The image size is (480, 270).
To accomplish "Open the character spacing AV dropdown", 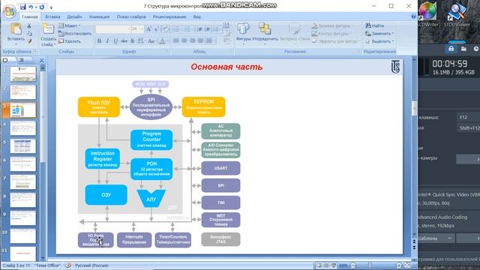I will (140, 41).
